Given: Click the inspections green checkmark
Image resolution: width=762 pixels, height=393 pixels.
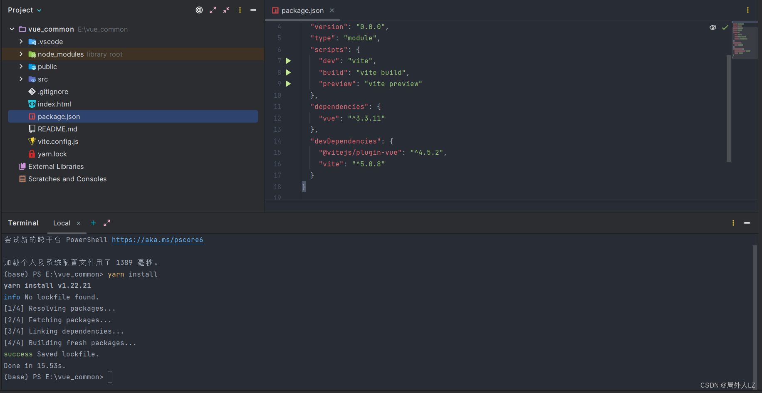Looking at the screenshot, I should pos(725,27).
